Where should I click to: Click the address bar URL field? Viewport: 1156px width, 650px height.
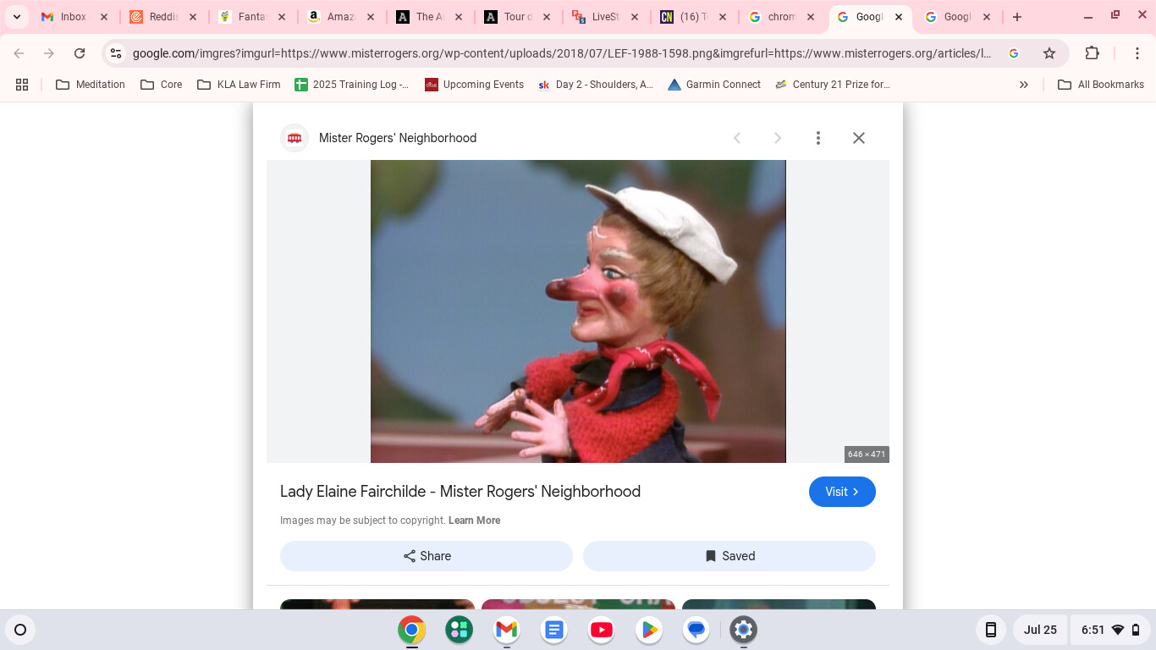tap(559, 53)
